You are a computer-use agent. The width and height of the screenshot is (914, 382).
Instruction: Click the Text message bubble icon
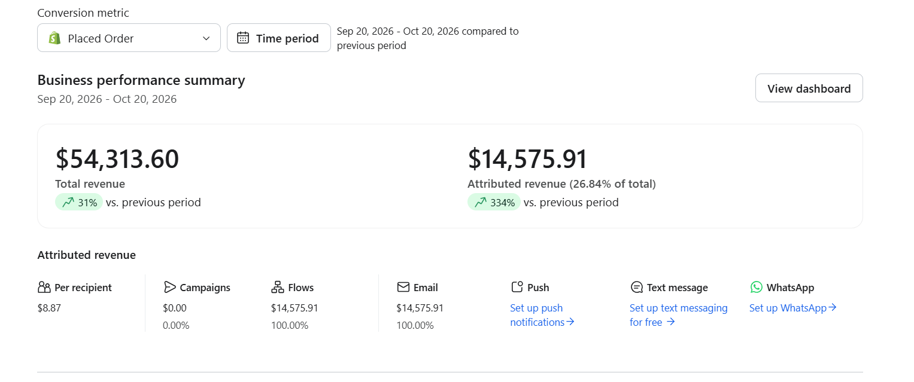(x=637, y=288)
